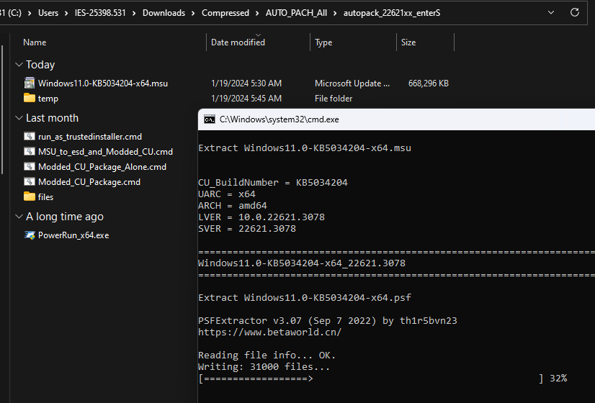Select the files folder name
Viewport: 595px width, 403px height.
(x=45, y=197)
